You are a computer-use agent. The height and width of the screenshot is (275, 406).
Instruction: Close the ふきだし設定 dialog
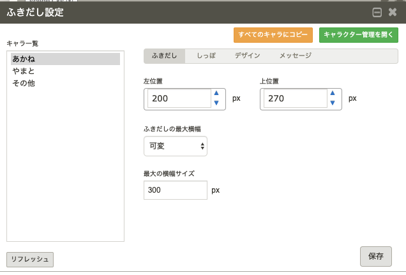point(393,12)
